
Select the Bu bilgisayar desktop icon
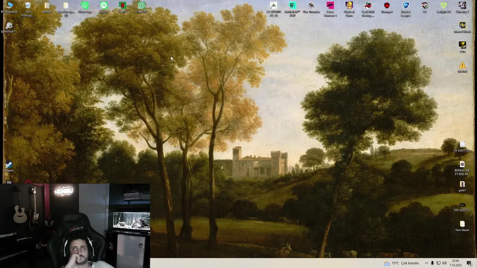pyautogui.click(x=9, y=8)
